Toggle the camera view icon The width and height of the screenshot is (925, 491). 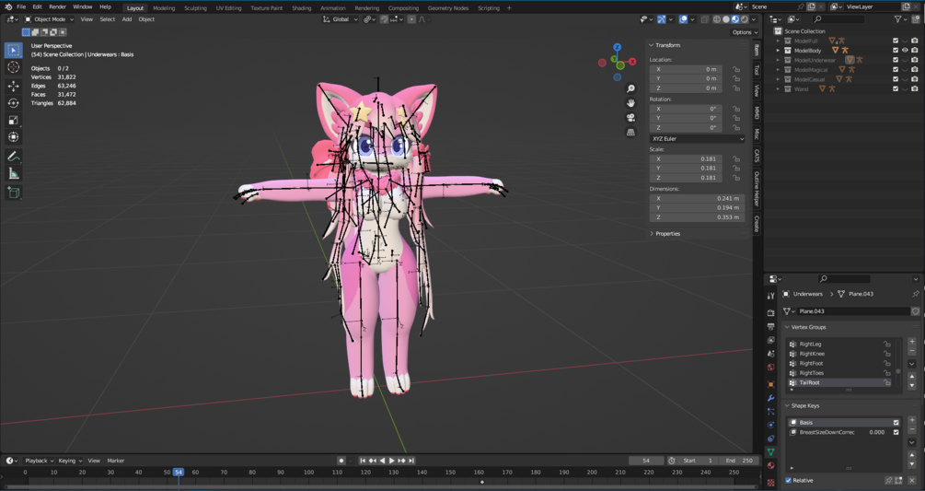click(x=630, y=117)
